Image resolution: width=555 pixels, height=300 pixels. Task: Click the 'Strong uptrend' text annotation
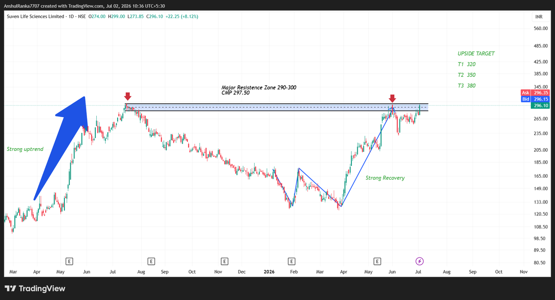coord(25,149)
